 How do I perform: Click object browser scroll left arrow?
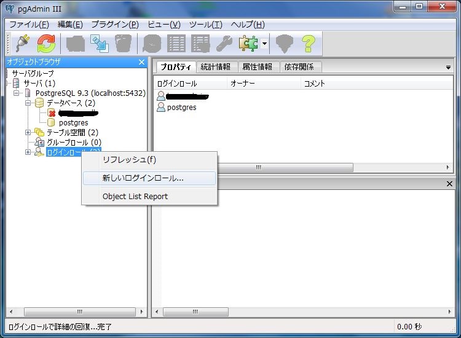coord(11,312)
